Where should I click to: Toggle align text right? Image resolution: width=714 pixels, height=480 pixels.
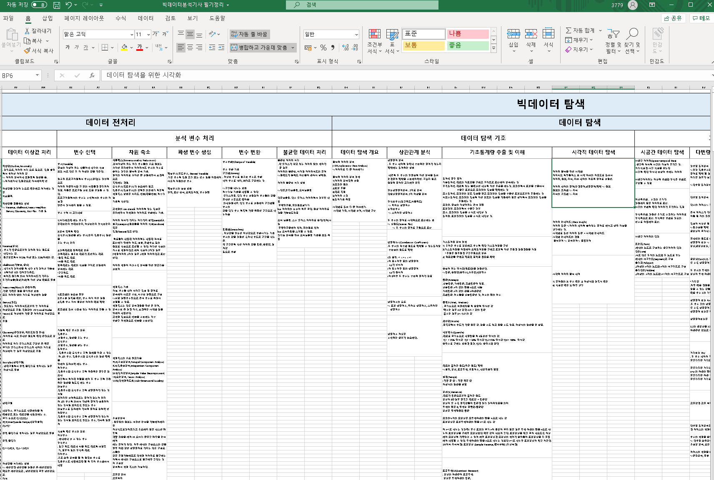pyautogui.click(x=199, y=47)
